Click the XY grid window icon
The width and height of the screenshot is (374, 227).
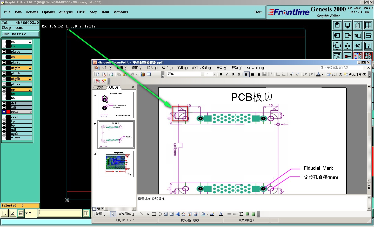(x=368, y=25)
